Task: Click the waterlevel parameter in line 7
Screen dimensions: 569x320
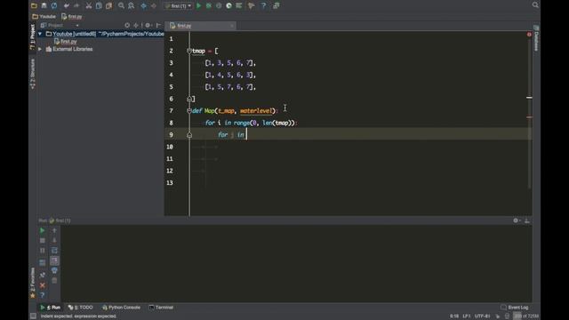Action: click(255, 111)
